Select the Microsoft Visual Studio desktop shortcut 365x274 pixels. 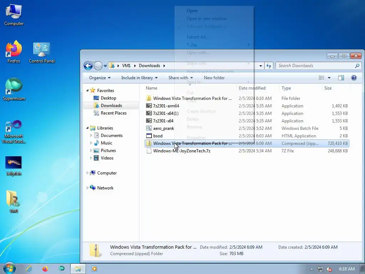click(x=14, y=132)
